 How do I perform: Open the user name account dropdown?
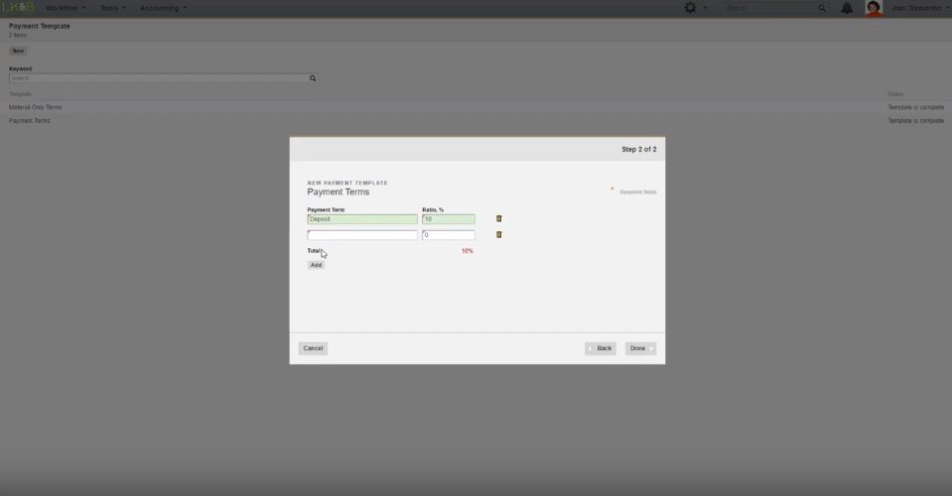917,8
